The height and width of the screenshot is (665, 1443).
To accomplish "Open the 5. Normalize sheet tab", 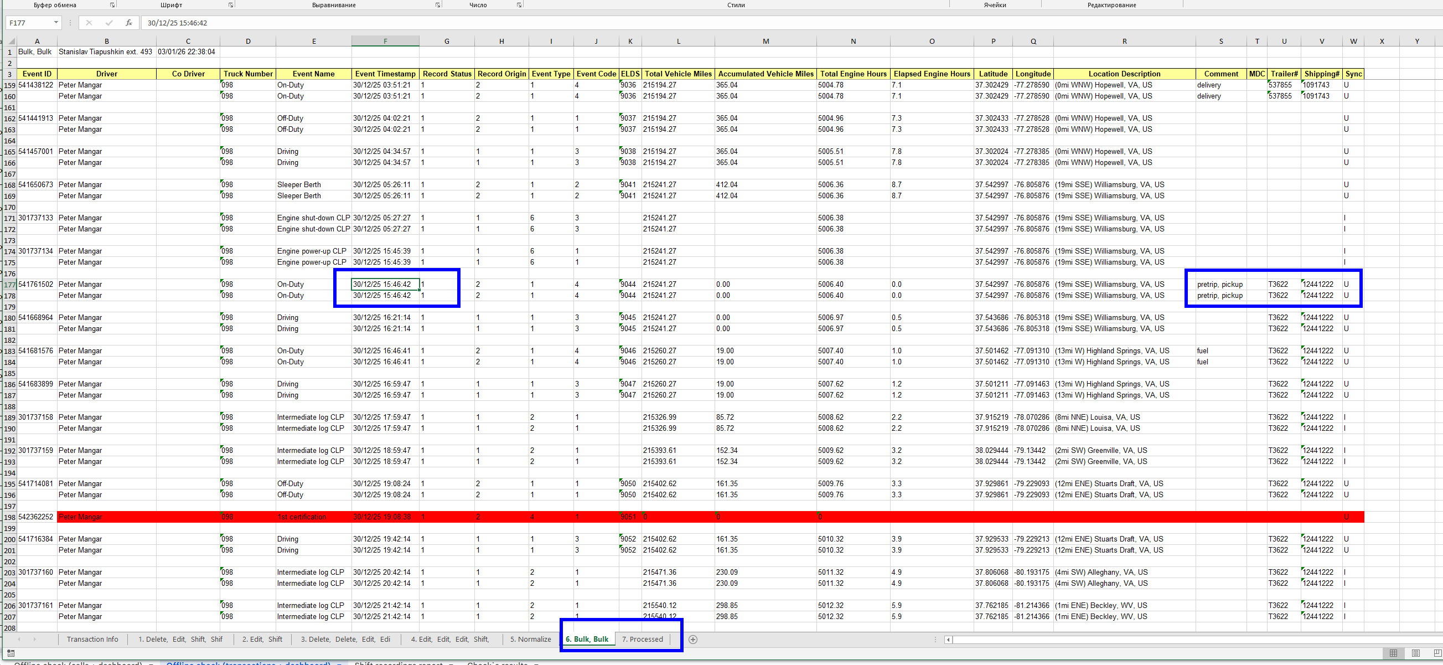I will click(530, 639).
